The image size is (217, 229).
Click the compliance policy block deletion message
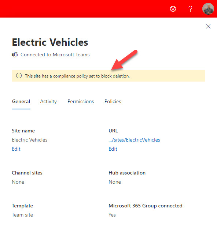tap(77, 76)
